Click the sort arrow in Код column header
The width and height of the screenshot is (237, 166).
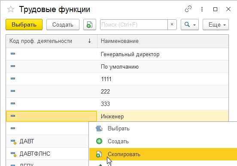coord(89,41)
